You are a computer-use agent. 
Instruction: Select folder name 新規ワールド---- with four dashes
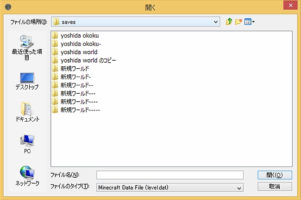(79, 102)
